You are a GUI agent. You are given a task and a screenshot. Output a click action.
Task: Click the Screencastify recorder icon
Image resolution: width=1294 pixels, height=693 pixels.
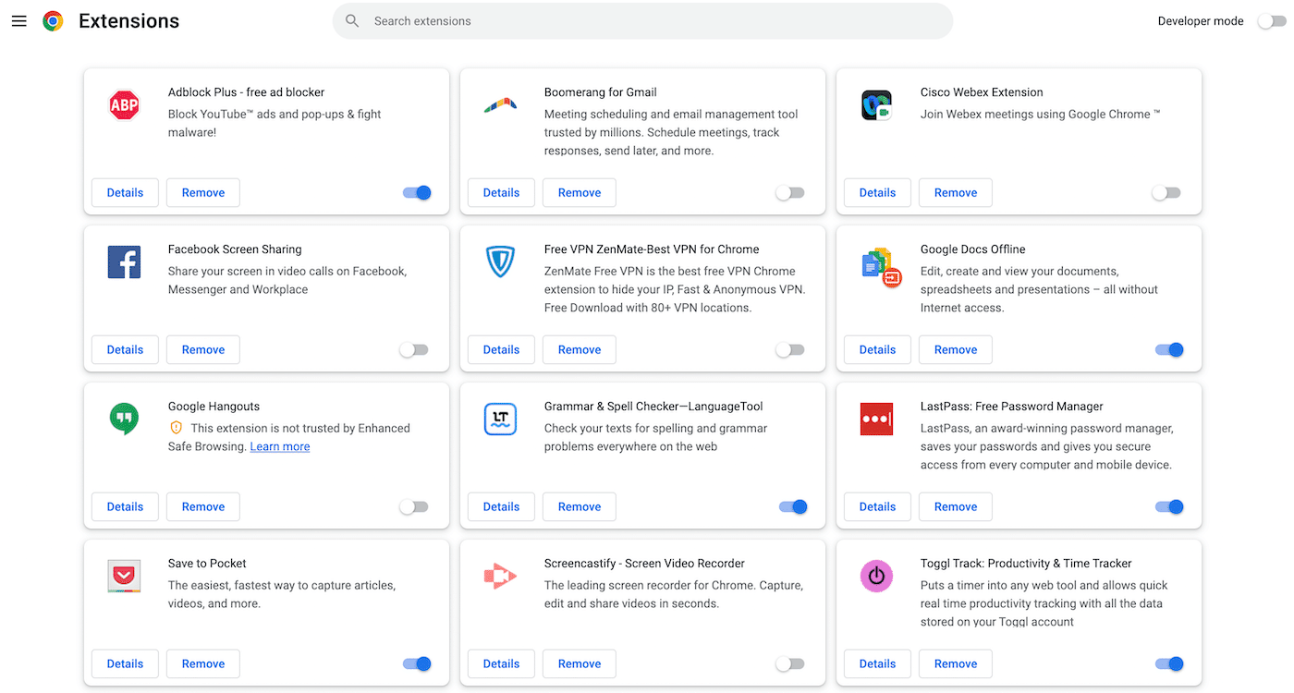point(500,576)
